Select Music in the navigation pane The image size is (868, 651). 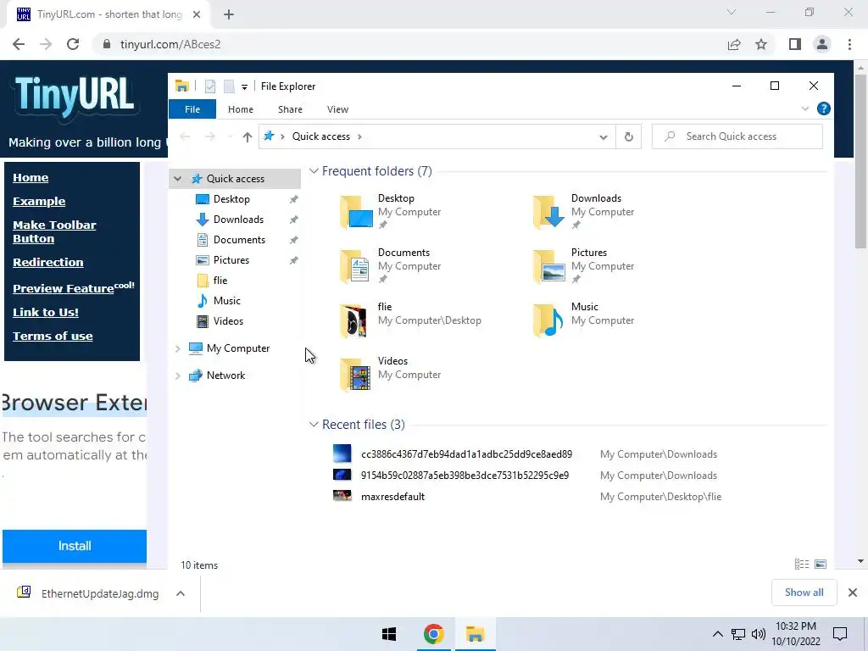(x=226, y=301)
